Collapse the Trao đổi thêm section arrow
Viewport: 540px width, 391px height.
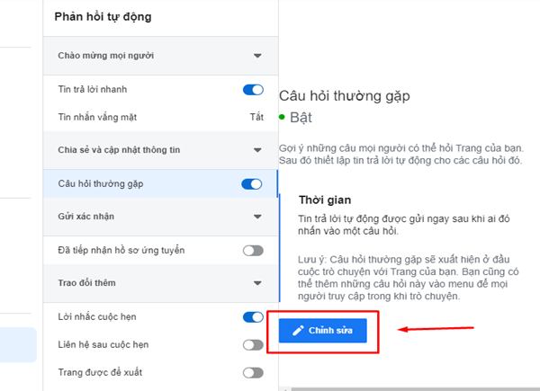pos(257,283)
